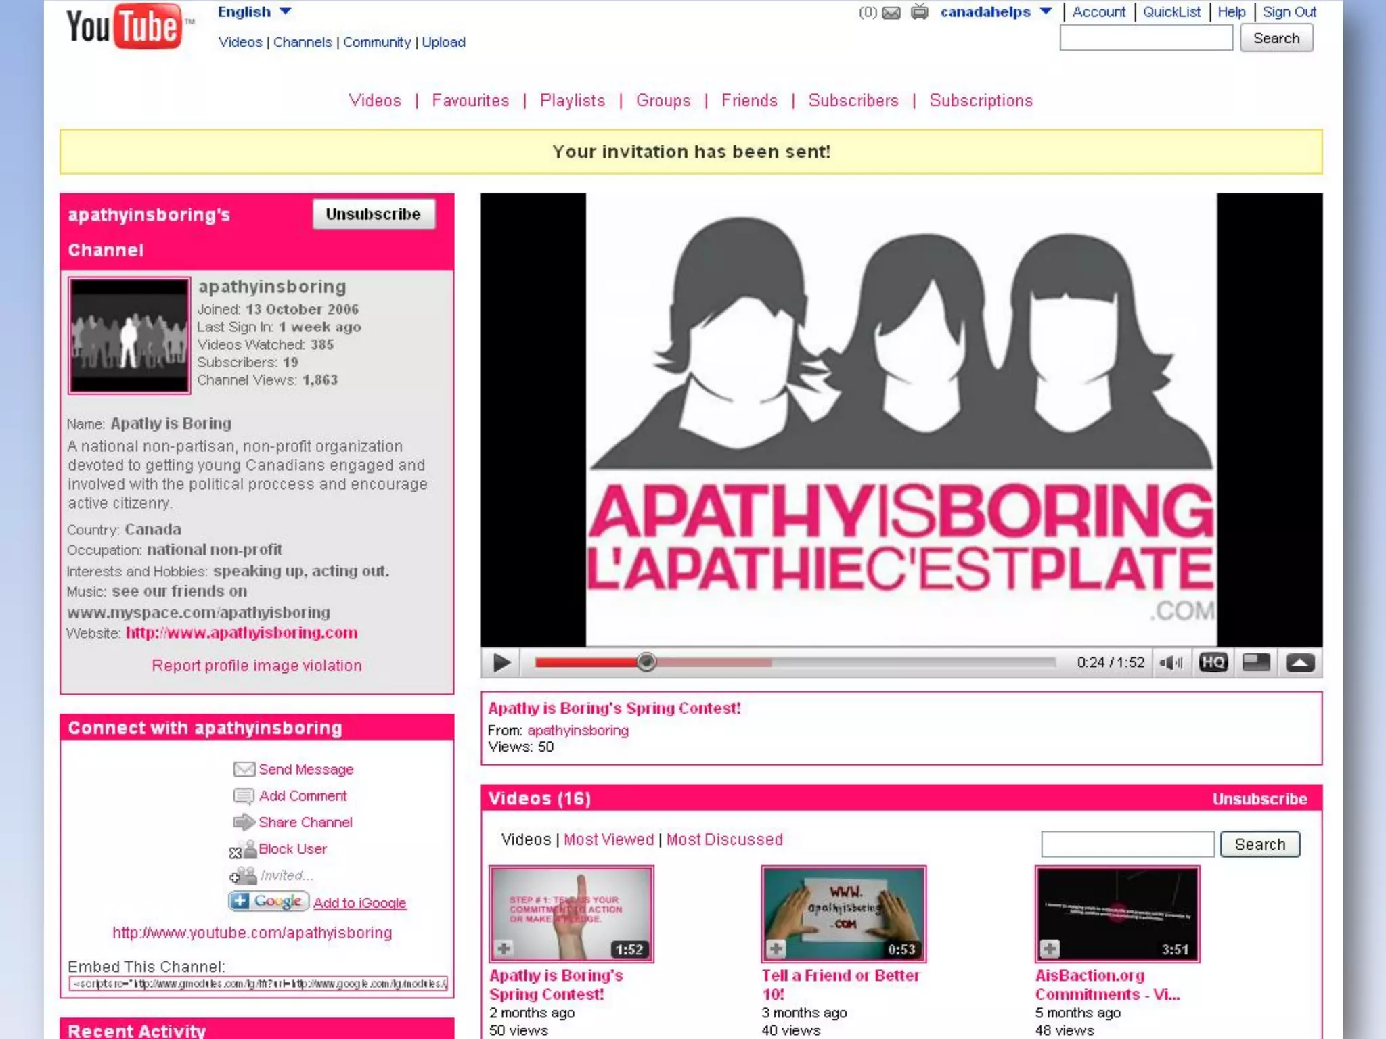Click the Send Message envelope icon
1386x1039 pixels.
click(244, 769)
